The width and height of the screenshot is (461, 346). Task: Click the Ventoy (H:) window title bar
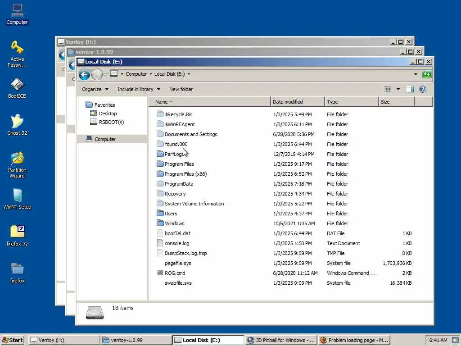click(223, 42)
